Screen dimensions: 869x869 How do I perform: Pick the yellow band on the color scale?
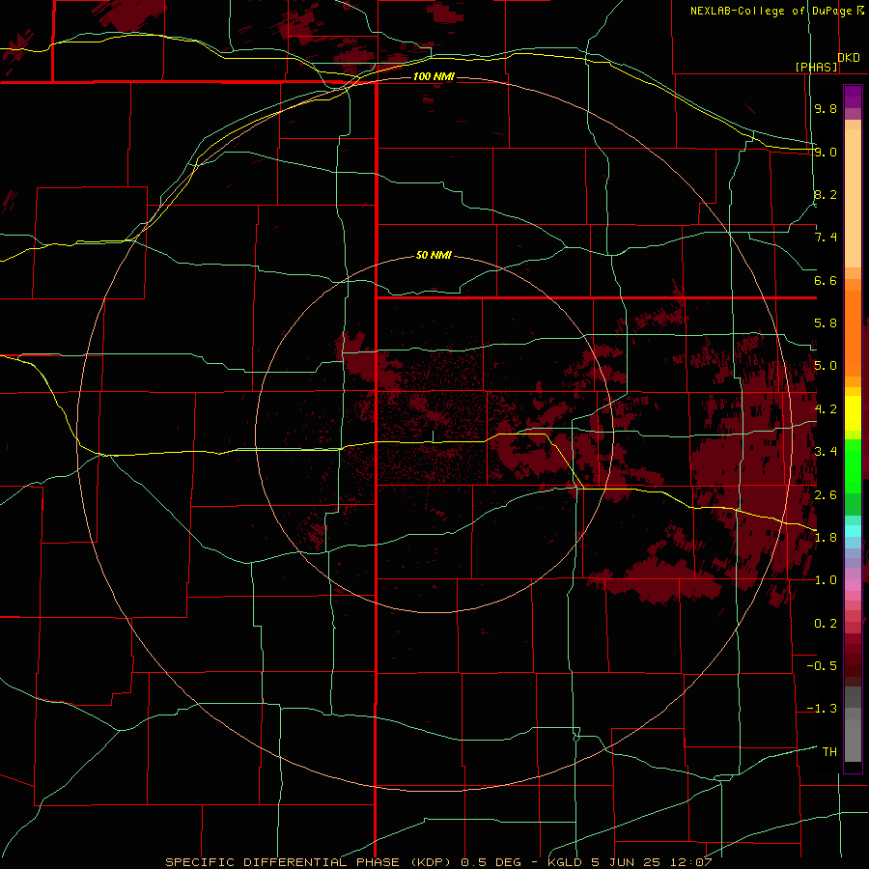pyautogui.click(x=853, y=413)
